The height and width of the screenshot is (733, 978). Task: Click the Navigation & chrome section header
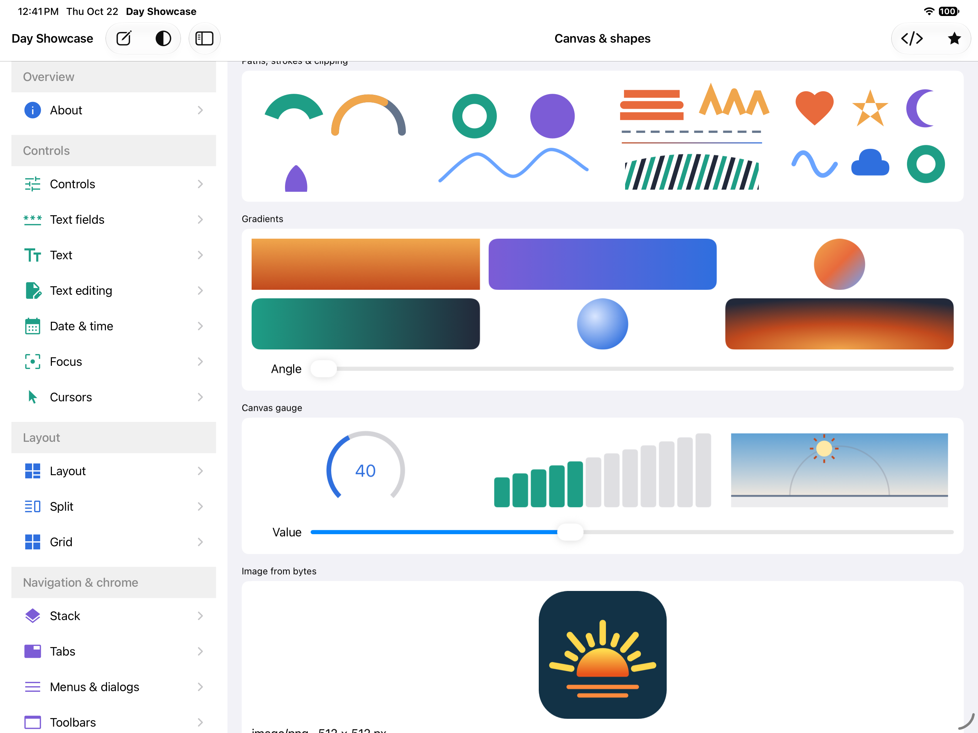pos(114,582)
